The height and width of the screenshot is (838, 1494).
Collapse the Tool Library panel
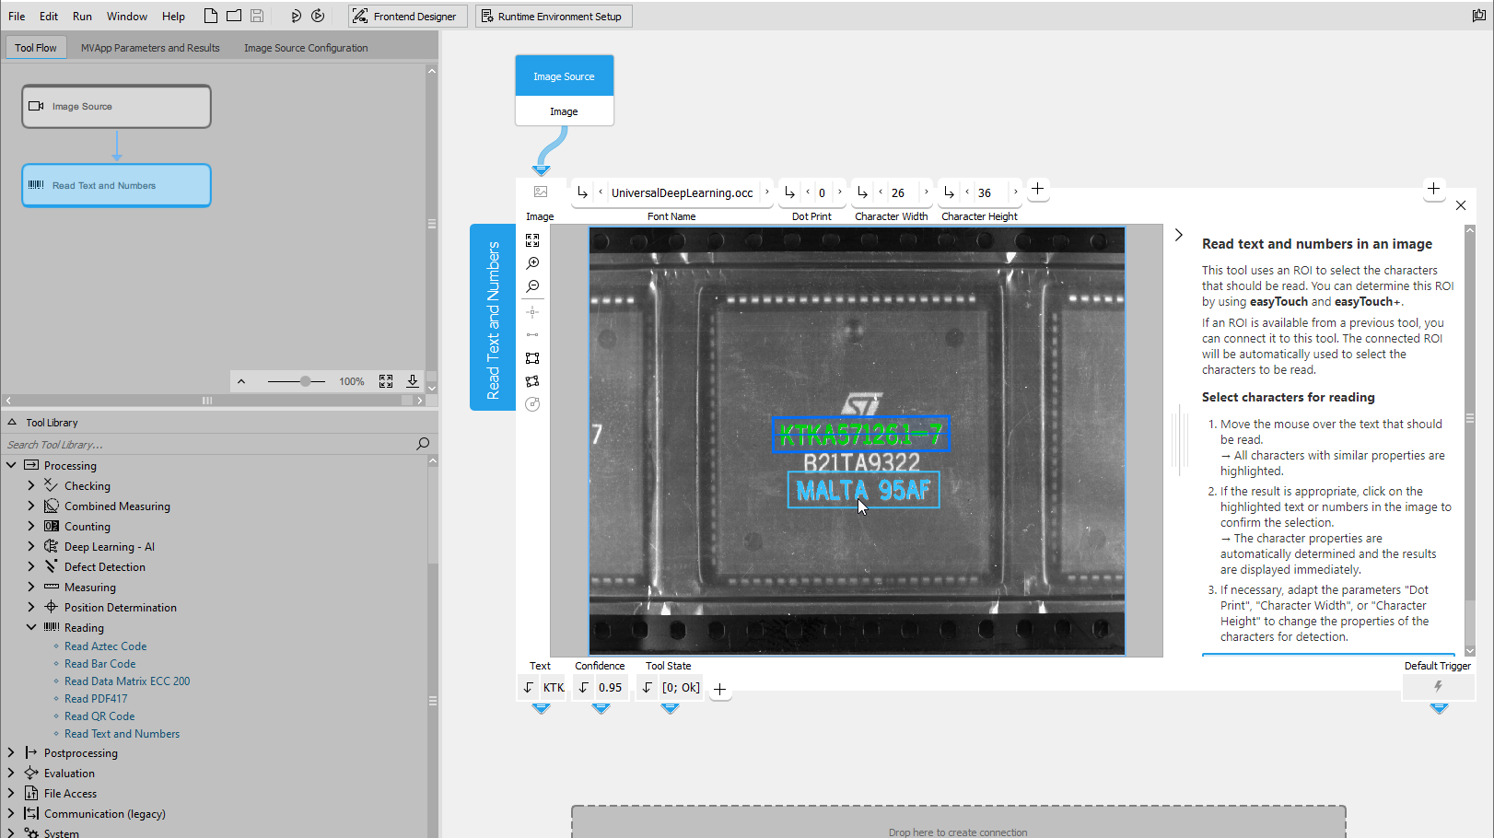coord(12,422)
